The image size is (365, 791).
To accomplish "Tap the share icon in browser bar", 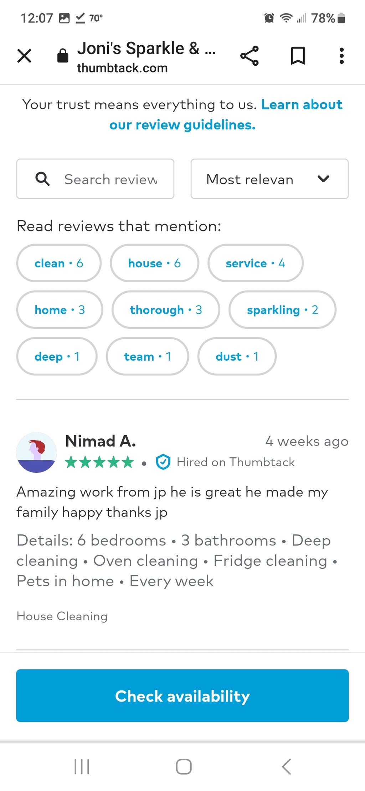I will point(250,56).
